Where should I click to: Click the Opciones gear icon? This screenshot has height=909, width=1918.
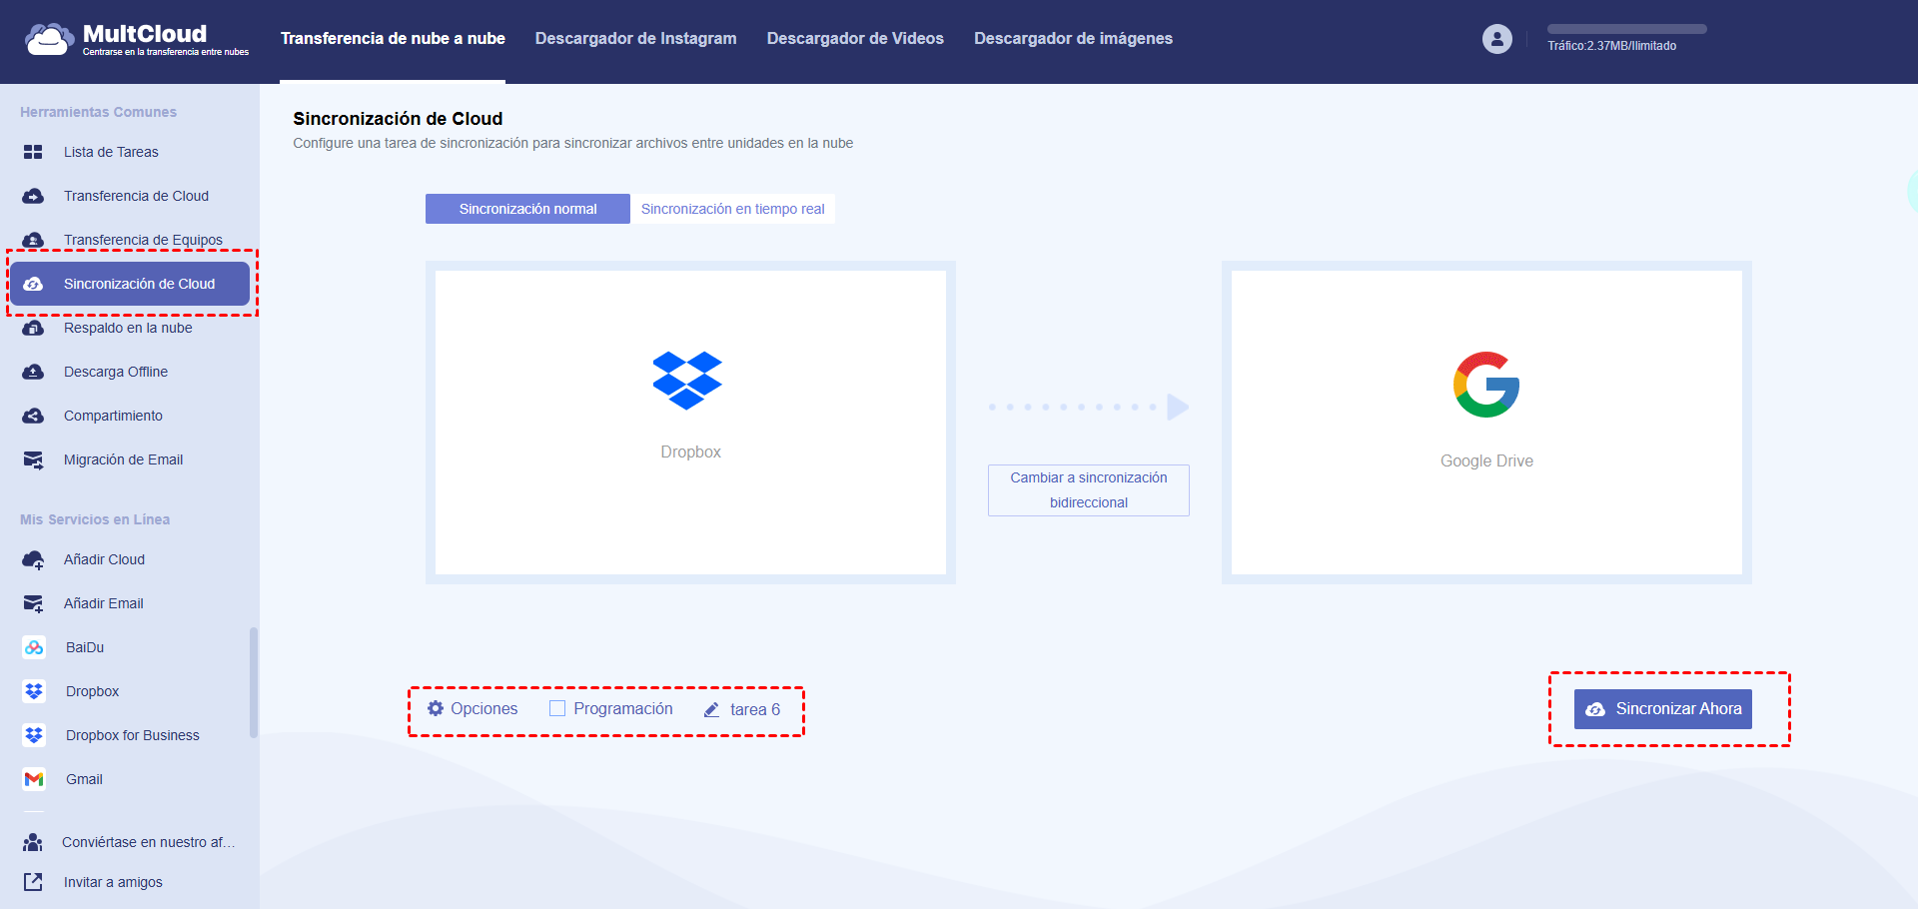tap(436, 708)
